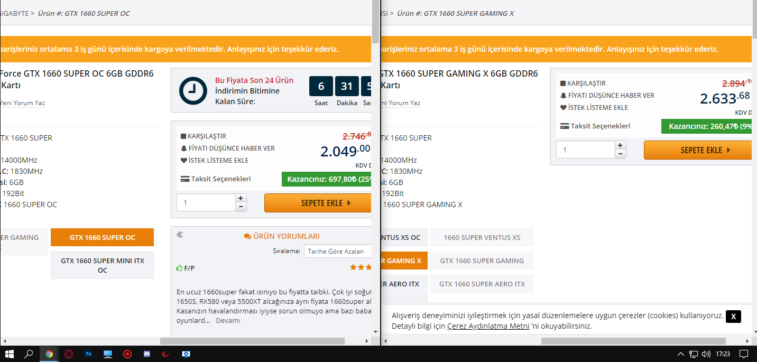
Task: Click İSTEK LİSTEME EKLE text in right window
Action: click(598, 108)
